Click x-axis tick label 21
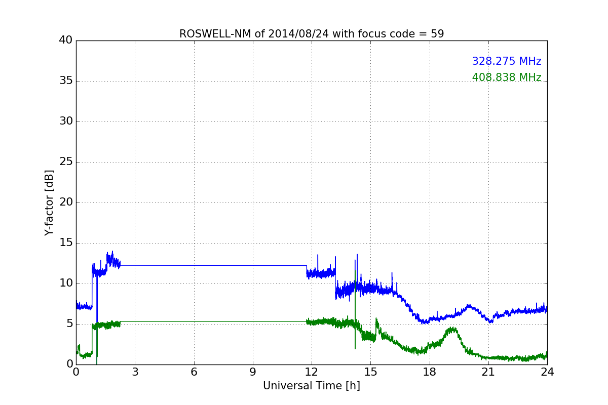608x405 pixels. point(488,372)
